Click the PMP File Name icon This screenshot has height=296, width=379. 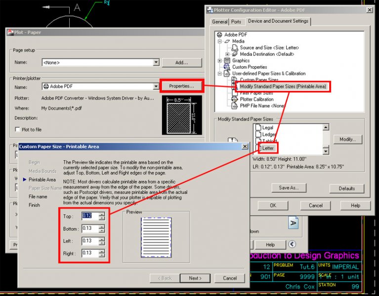point(235,106)
